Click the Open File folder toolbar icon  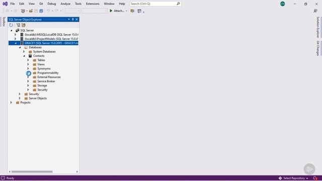(x=31, y=11)
